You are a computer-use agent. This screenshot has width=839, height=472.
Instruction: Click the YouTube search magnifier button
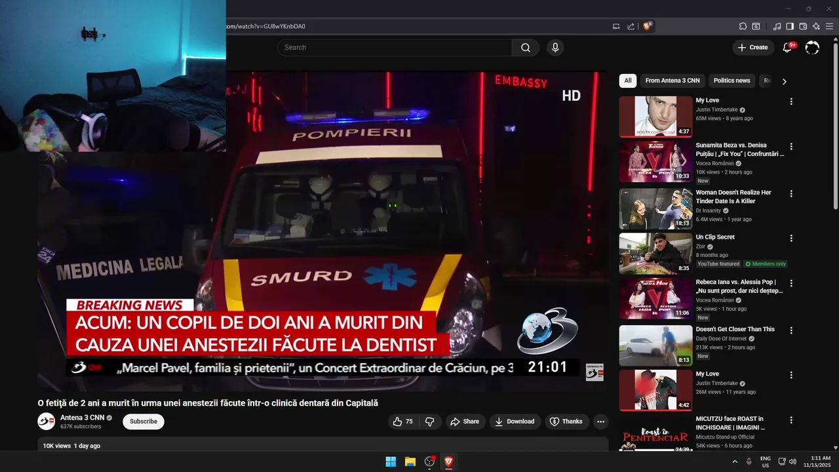tap(526, 47)
